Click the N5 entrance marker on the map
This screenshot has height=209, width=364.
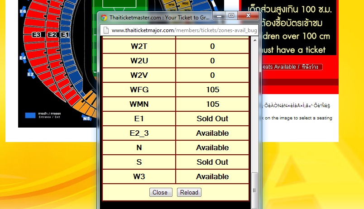(86, 119)
